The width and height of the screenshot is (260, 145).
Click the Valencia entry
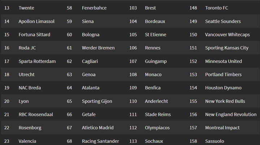pos(27,141)
